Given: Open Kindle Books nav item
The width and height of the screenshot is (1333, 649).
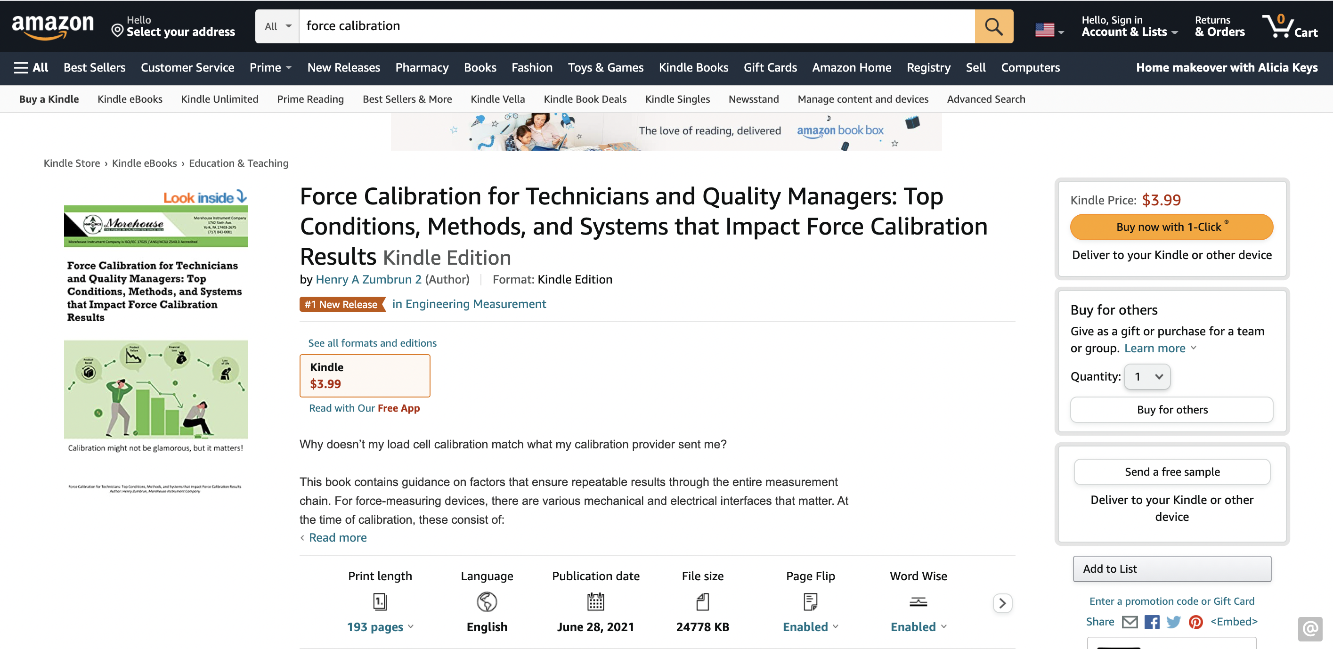Looking at the screenshot, I should tap(693, 67).
